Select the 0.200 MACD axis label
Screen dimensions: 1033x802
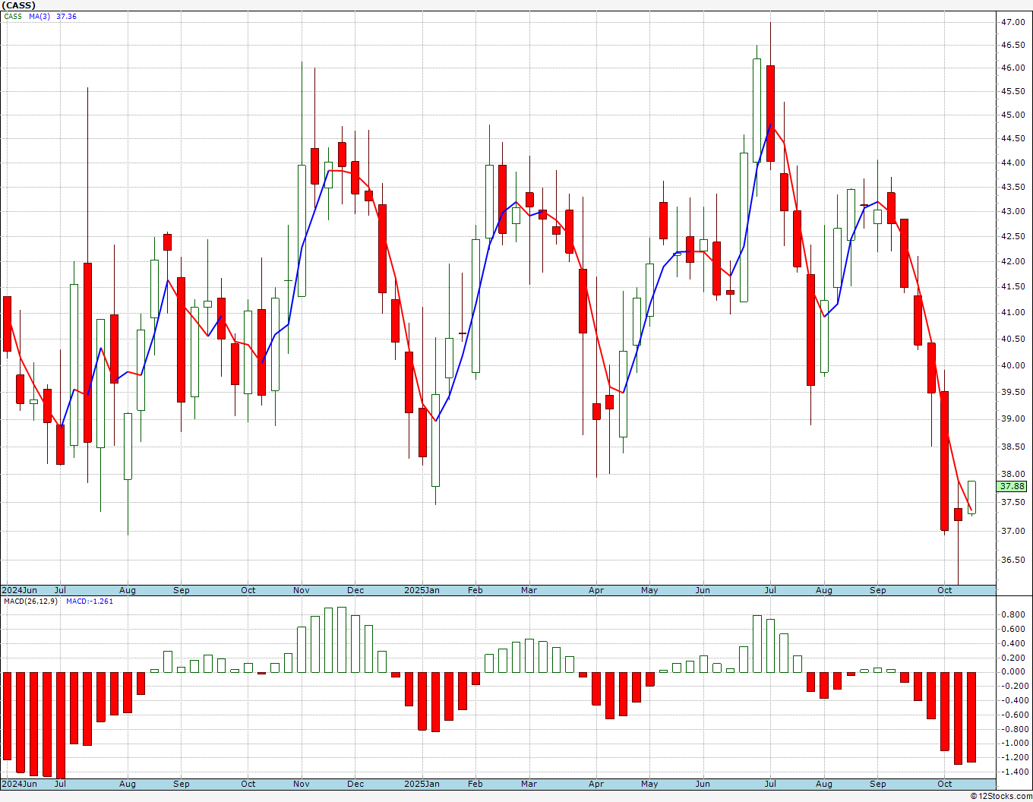(1013, 658)
